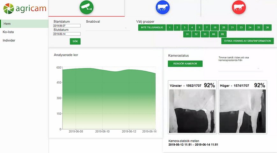Click the Slutdatum date field
The width and height of the screenshot is (277, 153).
tap(67, 34)
